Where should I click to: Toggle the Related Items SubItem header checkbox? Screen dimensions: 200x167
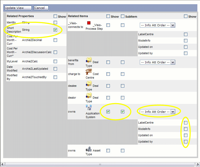(x=122, y=16)
